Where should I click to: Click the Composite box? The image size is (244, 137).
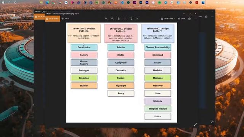pos(121,62)
